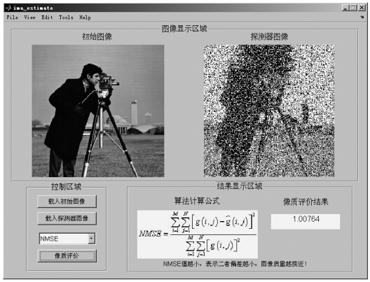Click the 像质评价 button
Image resolution: width=370 pixels, height=282 pixels.
point(67,256)
